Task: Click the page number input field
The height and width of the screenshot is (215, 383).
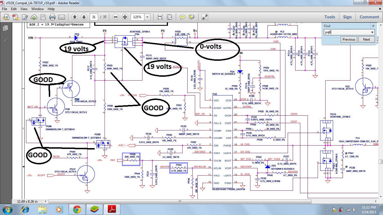Action: point(94,17)
